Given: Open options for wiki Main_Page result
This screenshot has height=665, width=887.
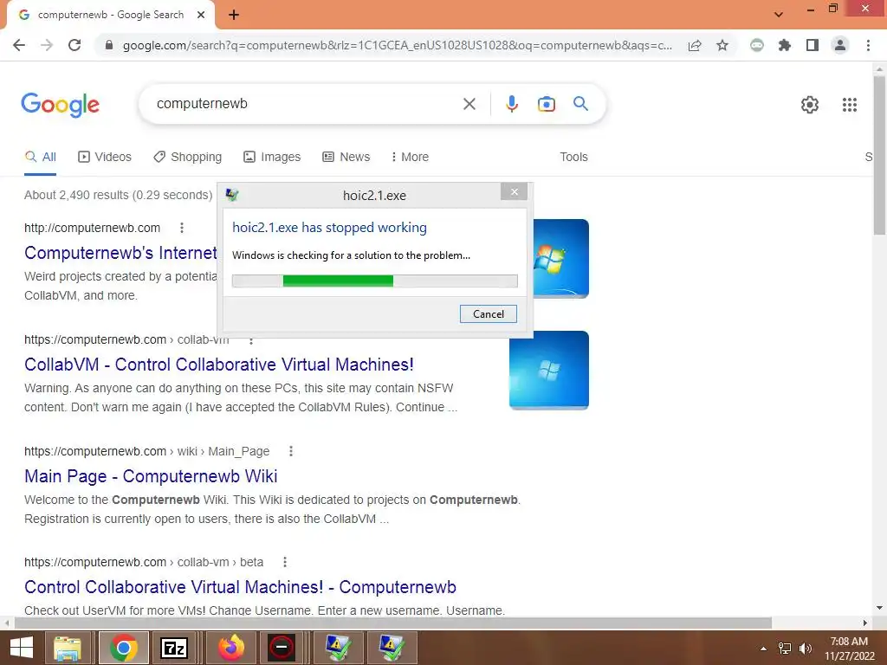Looking at the screenshot, I should (291, 451).
